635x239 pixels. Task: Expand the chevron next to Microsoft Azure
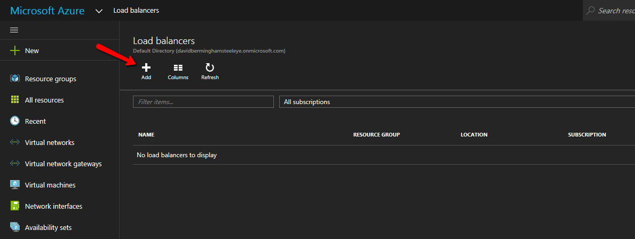click(x=98, y=11)
